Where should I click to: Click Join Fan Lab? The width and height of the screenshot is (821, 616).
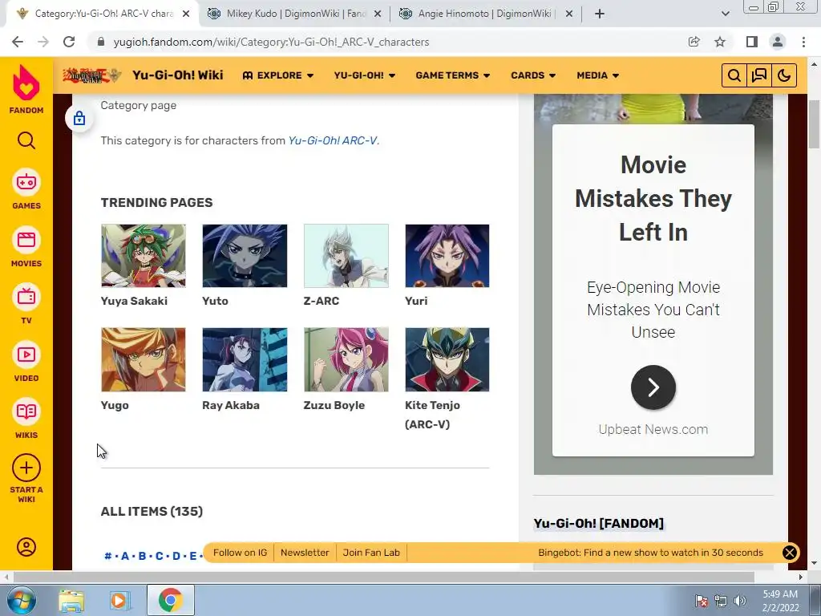click(x=371, y=553)
